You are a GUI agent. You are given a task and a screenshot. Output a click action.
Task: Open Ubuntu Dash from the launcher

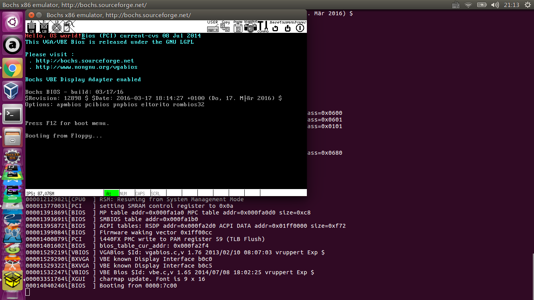(x=13, y=22)
